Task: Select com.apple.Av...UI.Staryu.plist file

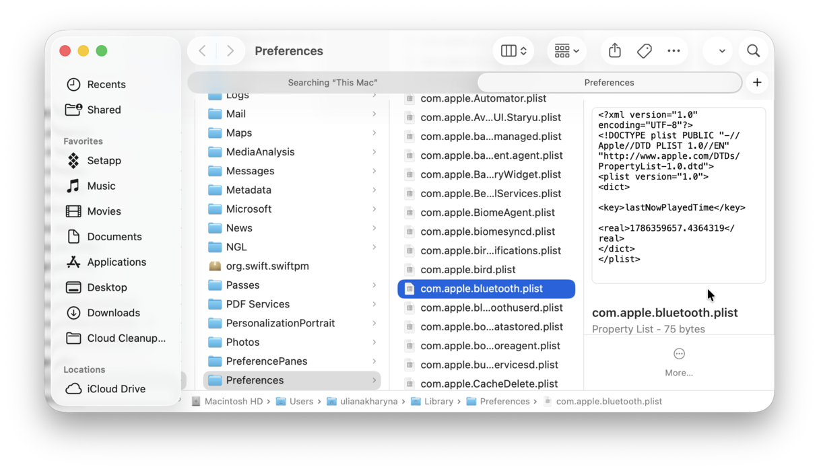Action: [x=486, y=117]
